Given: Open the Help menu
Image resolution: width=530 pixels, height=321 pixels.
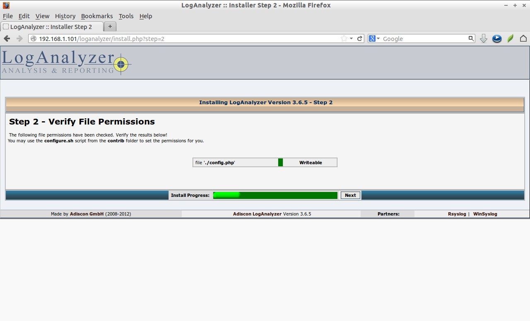Looking at the screenshot, I should coord(146,16).
